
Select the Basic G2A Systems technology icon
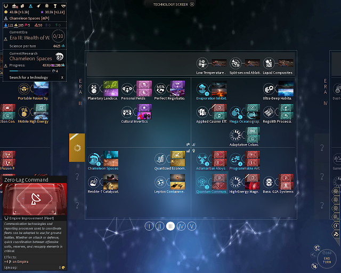pyautogui.click(x=269, y=182)
